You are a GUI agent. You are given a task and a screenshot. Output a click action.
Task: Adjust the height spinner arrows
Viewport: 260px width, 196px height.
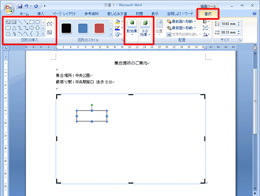tap(239, 24)
